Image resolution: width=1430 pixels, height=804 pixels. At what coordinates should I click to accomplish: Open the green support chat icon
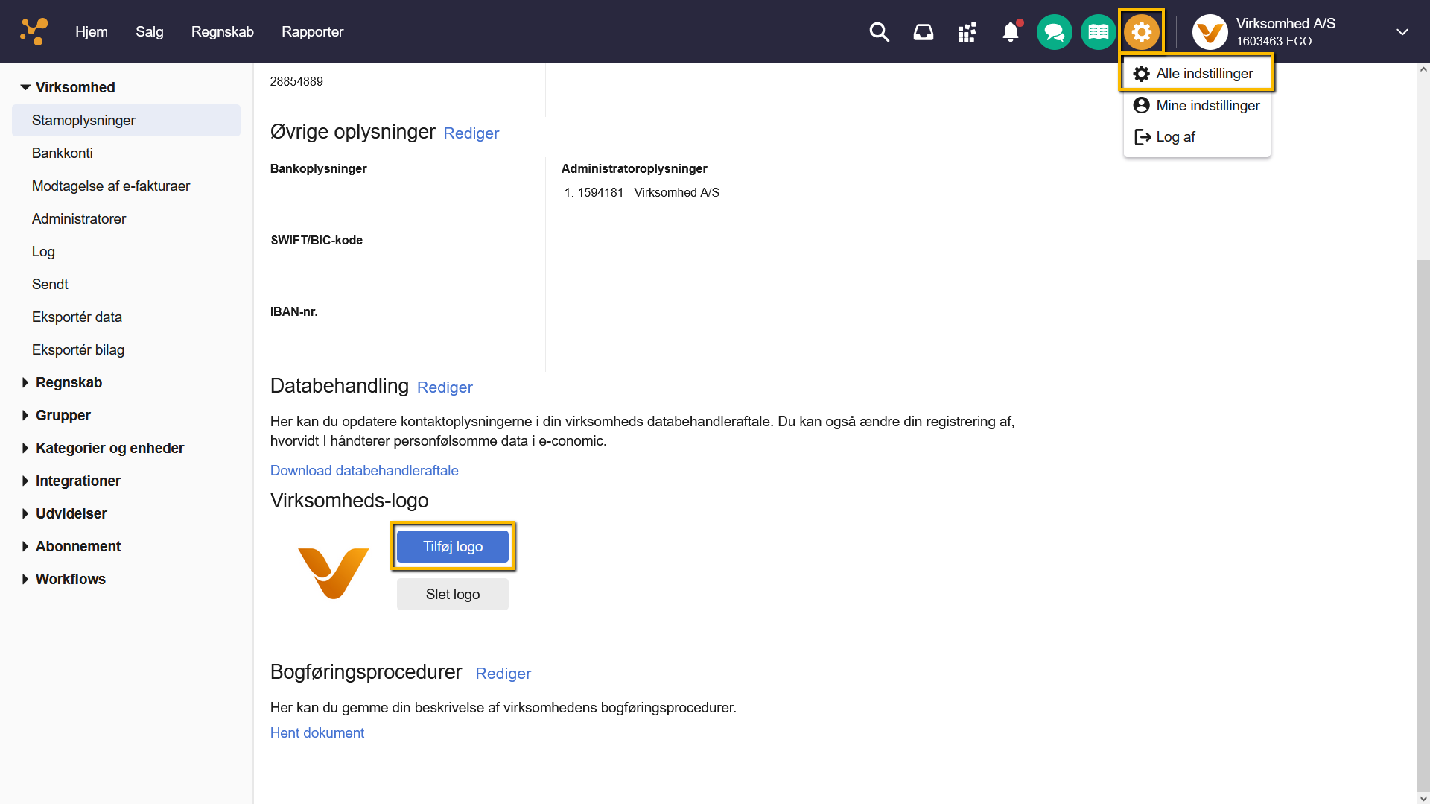pos(1053,31)
